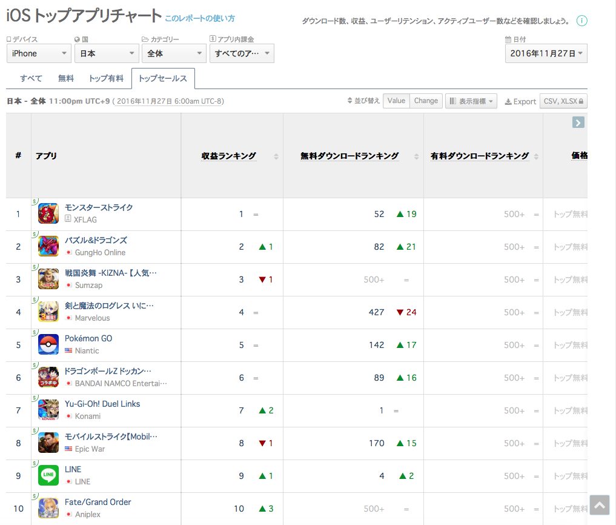This screenshot has height=525, width=616.
Task: Click the CSV, XLSX locked button
Action: coord(564,101)
